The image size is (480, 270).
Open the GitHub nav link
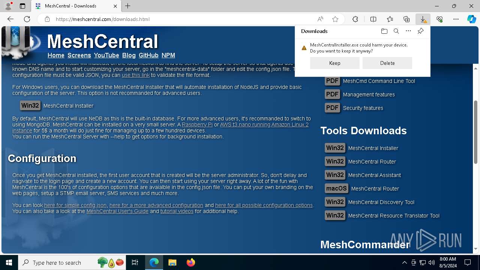(148, 55)
